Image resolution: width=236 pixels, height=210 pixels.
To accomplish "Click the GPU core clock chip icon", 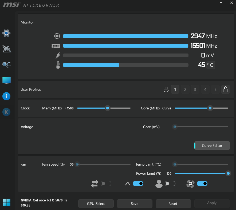I will [57, 36].
